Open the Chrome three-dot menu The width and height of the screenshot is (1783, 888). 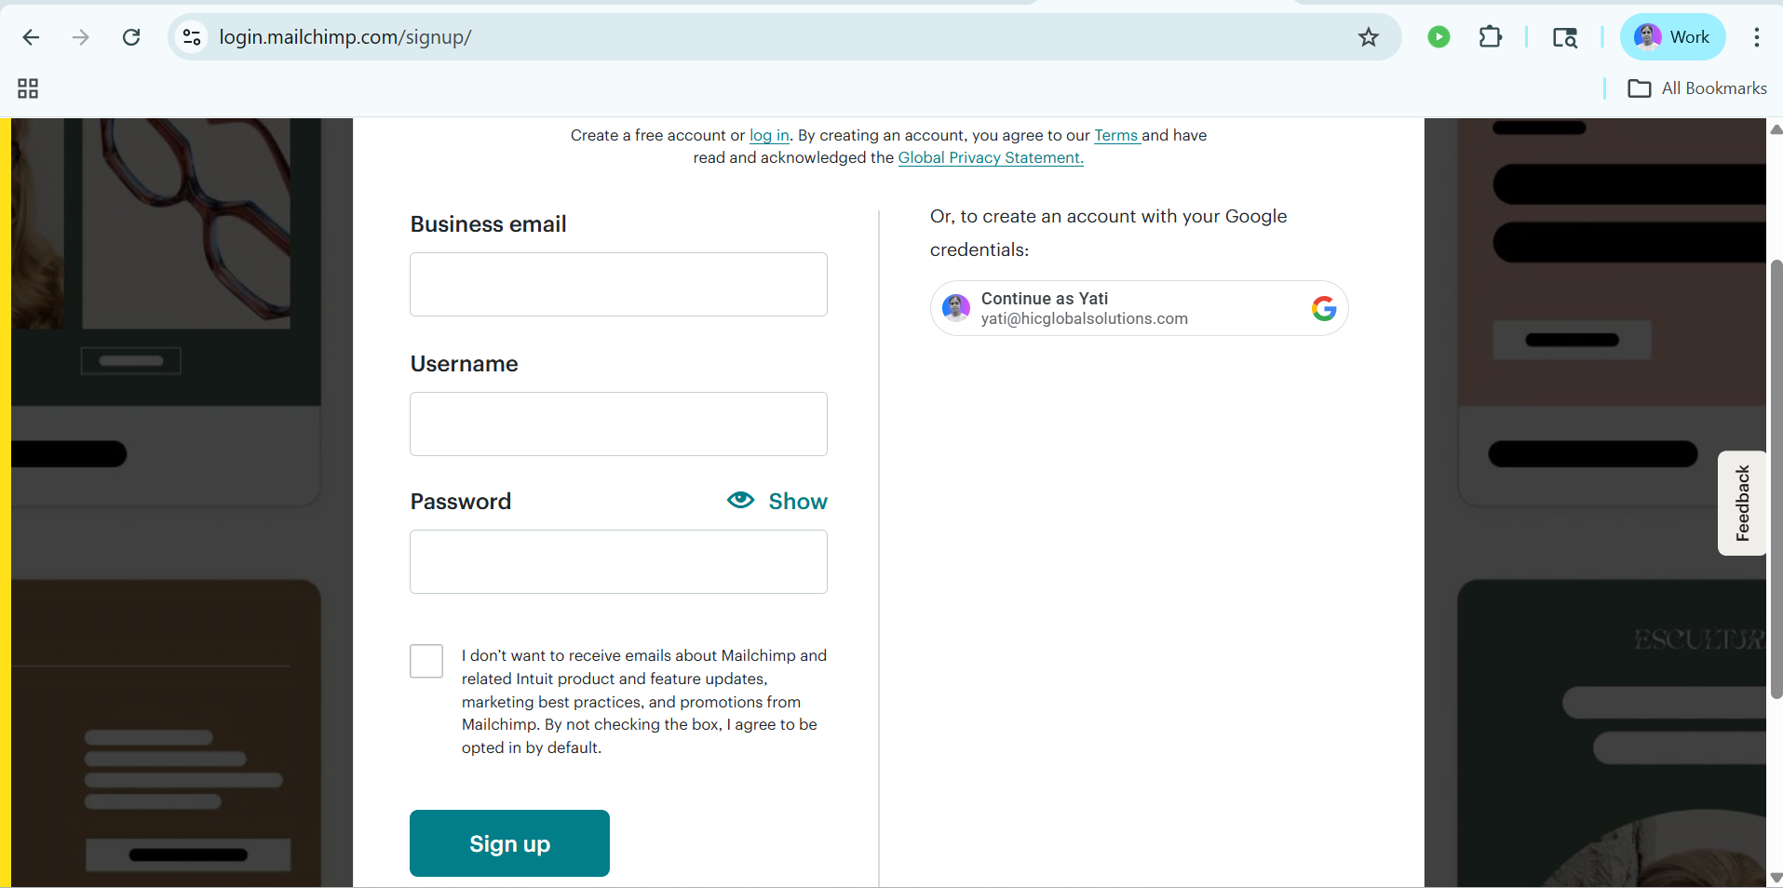point(1756,37)
